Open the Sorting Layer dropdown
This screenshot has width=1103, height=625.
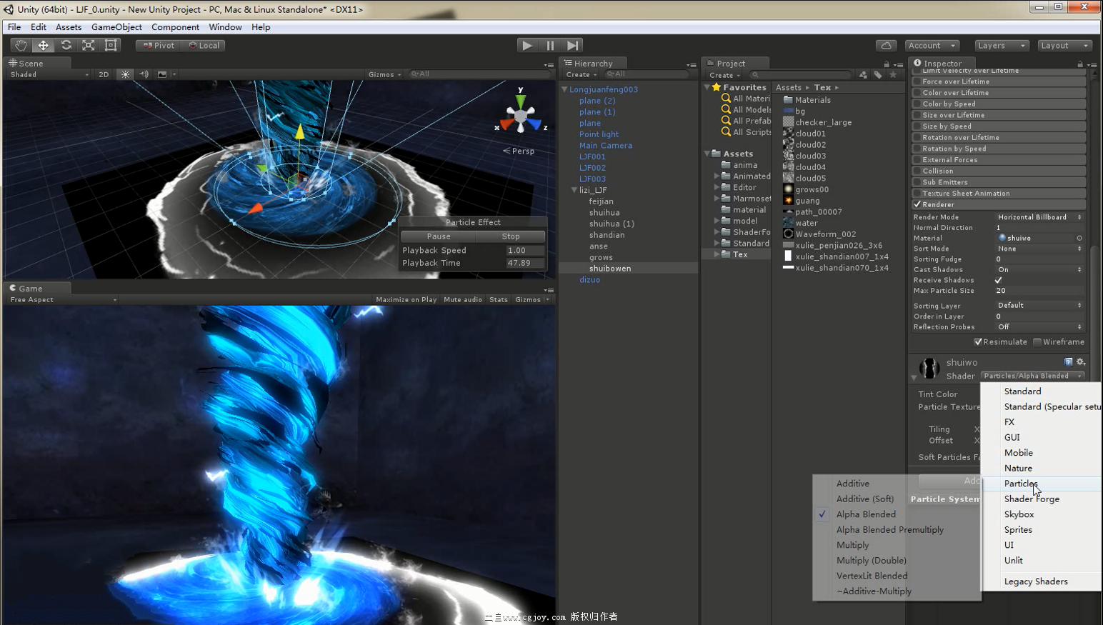pyautogui.click(x=1039, y=306)
